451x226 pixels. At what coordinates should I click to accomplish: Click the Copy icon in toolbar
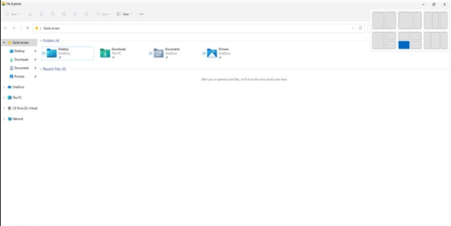point(41,14)
